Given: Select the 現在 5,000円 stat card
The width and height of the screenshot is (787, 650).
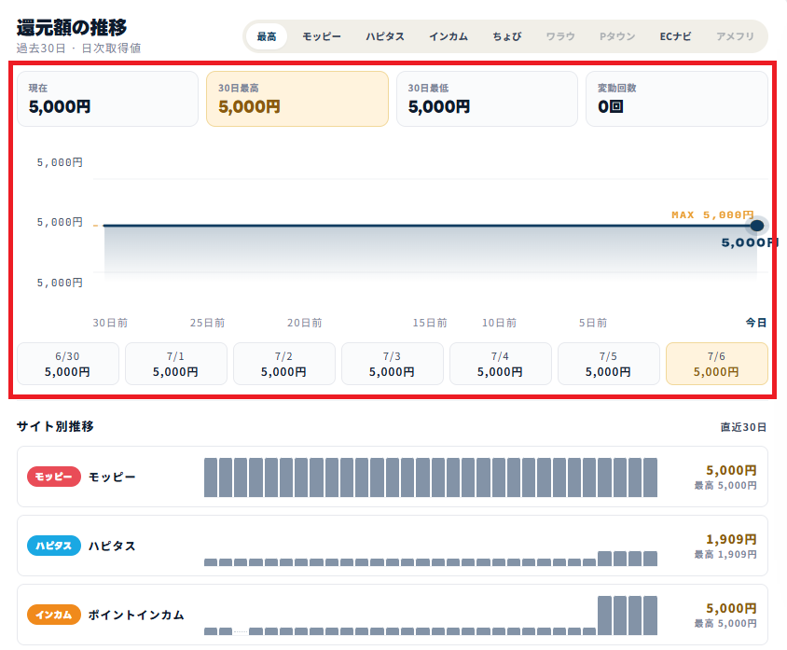Looking at the screenshot, I should tap(107, 99).
